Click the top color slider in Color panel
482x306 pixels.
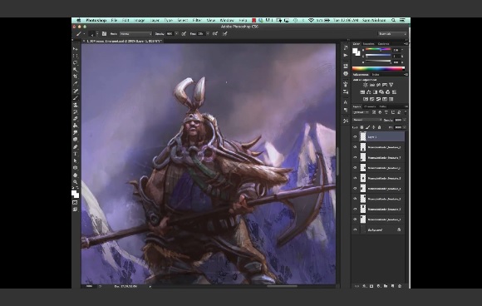[378, 50]
